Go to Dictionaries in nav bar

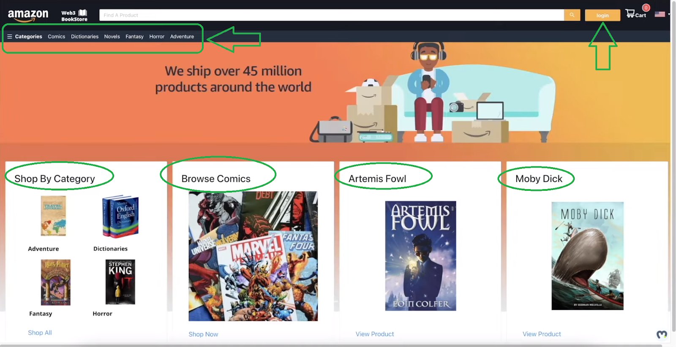pyautogui.click(x=84, y=37)
